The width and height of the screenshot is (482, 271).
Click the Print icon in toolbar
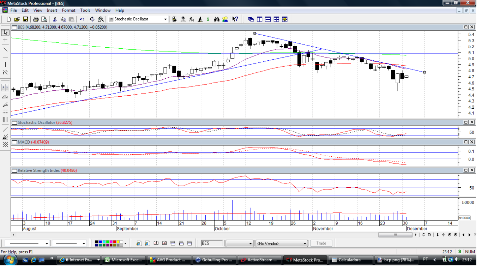[x=36, y=19]
